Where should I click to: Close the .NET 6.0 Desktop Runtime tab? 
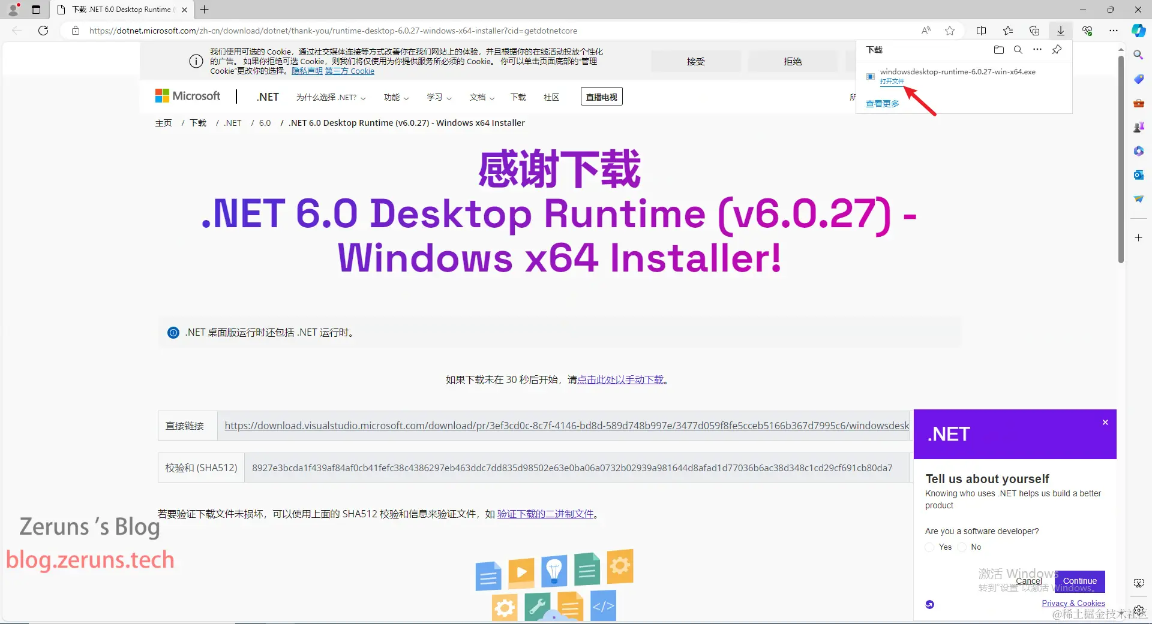(x=184, y=10)
